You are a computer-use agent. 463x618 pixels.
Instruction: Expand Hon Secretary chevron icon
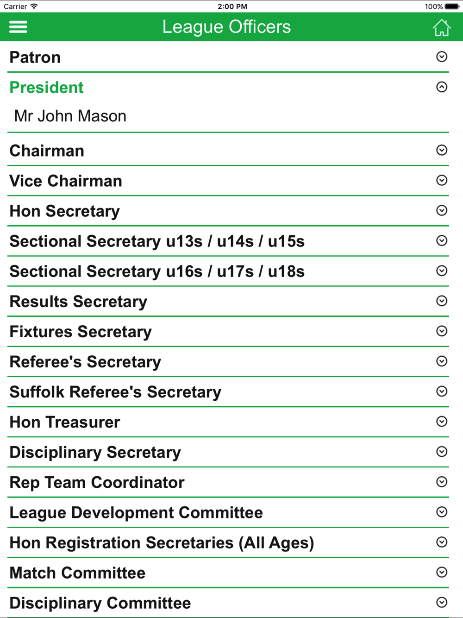[x=442, y=210]
